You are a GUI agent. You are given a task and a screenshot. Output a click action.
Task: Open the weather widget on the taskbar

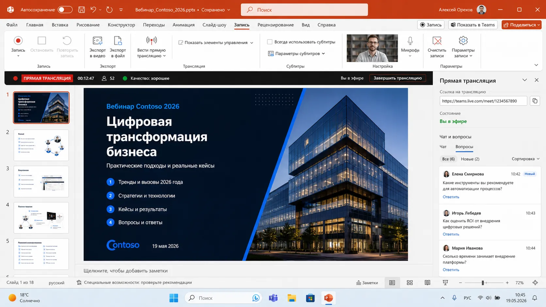tap(24, 298)
